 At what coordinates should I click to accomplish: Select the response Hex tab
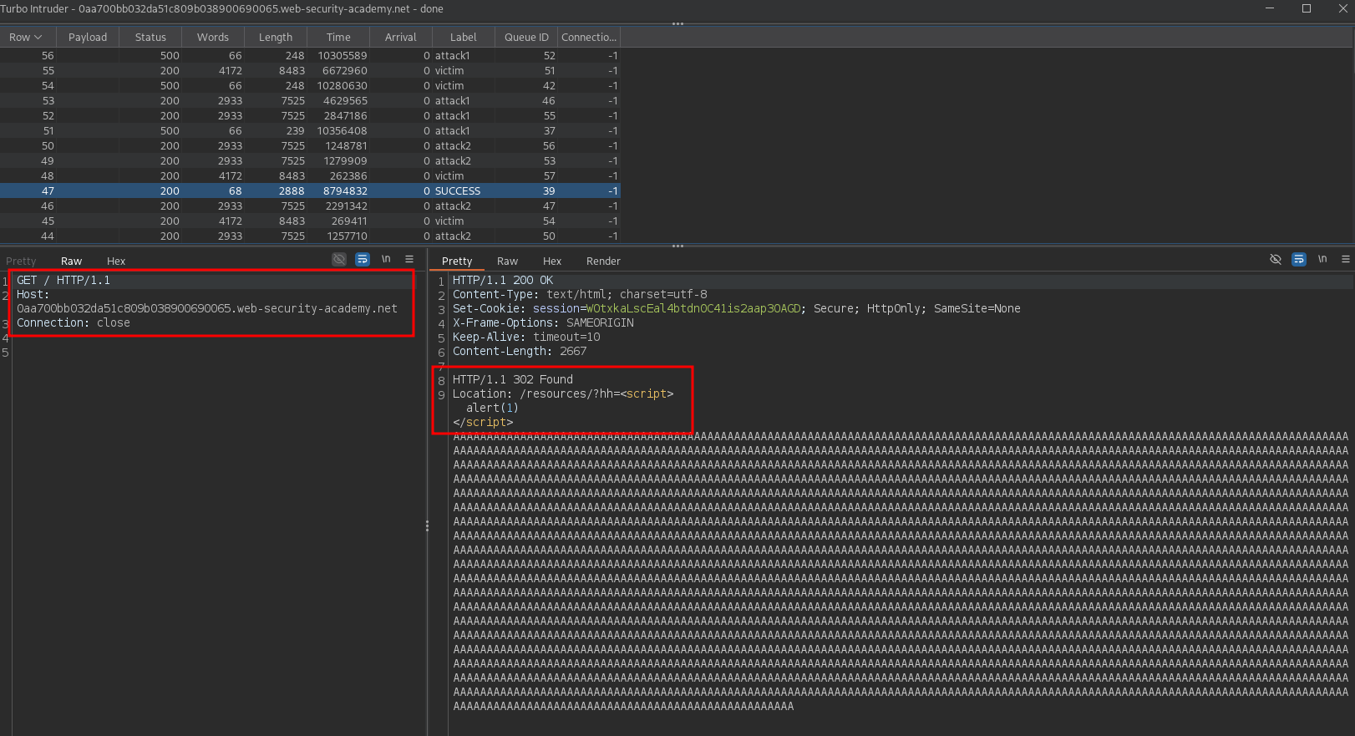(552, 261)
